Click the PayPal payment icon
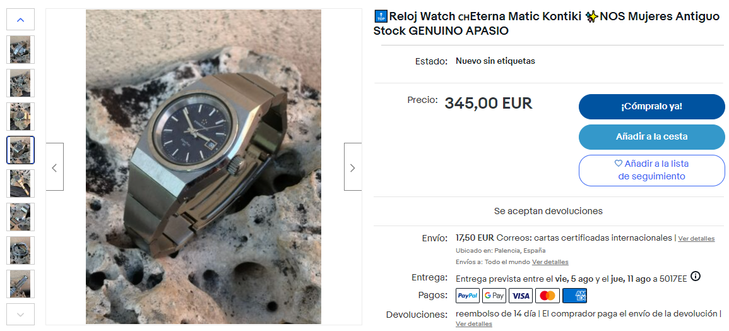 click(468, 296)
